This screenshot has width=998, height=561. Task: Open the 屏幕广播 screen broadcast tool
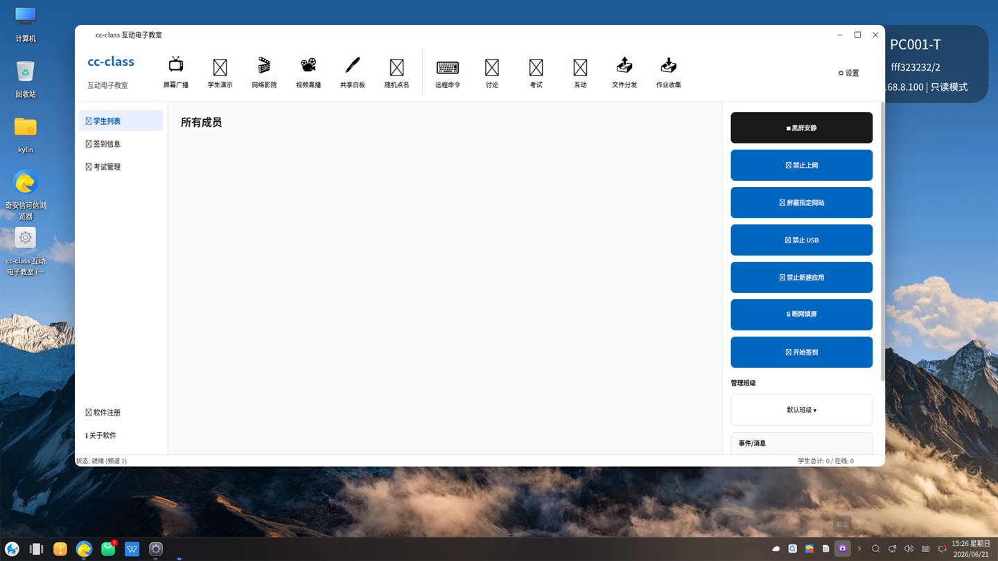[x=176, y=73]
